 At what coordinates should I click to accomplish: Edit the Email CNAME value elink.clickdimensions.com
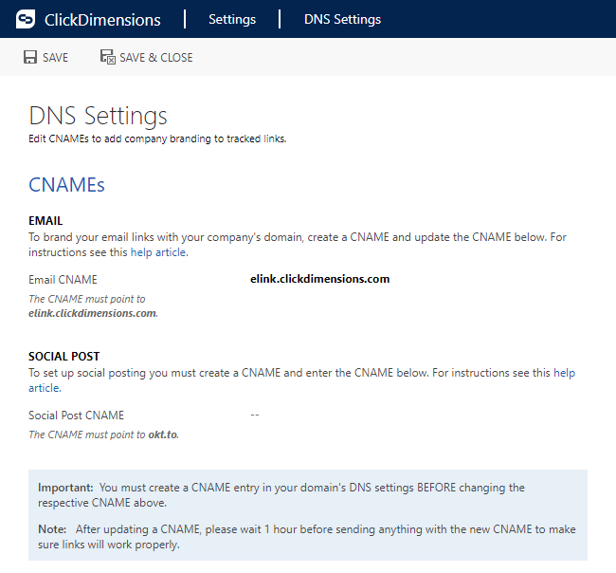(319, 279)
